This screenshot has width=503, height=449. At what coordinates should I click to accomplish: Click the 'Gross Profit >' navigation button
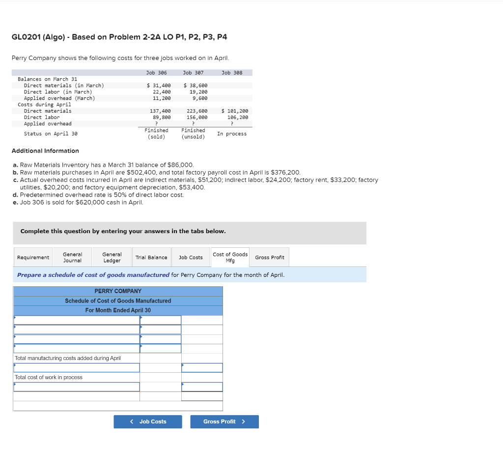tap(224, 421)
